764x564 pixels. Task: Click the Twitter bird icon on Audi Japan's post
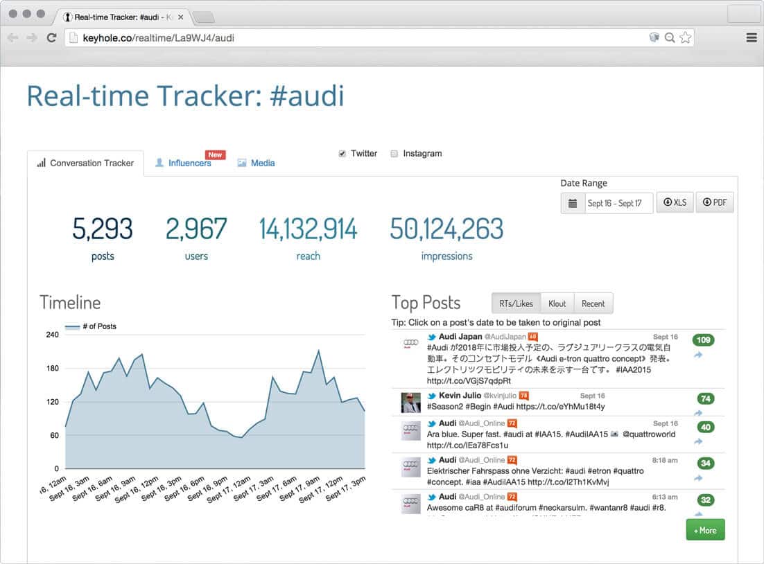click(x=431, y=337)
